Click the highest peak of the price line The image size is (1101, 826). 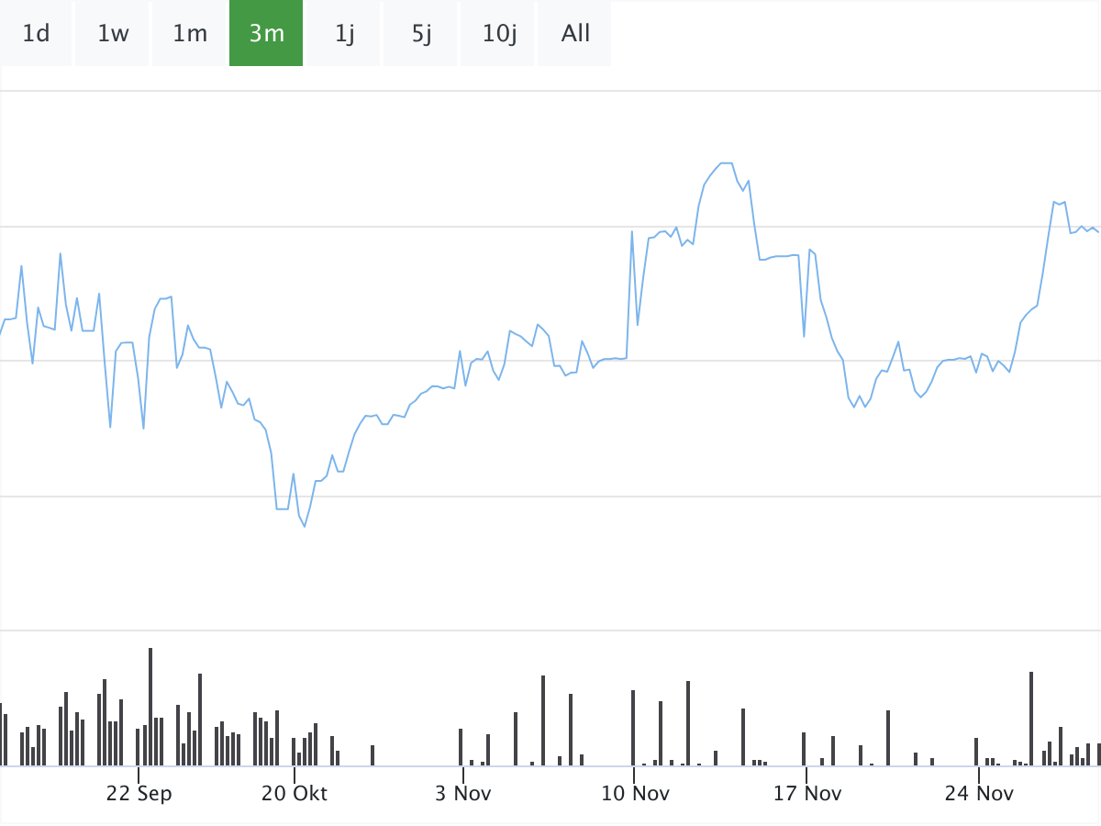tap(726, 163)
